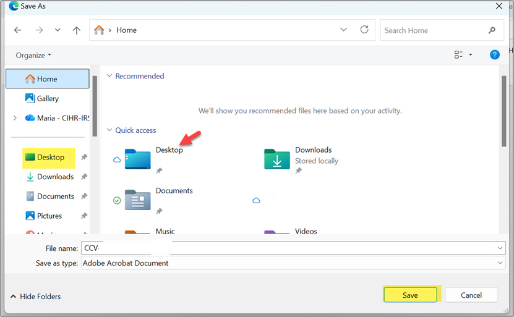This screenshot has width=514, height=317.
Task: Click the Cancel button
Action: (471, 295)
